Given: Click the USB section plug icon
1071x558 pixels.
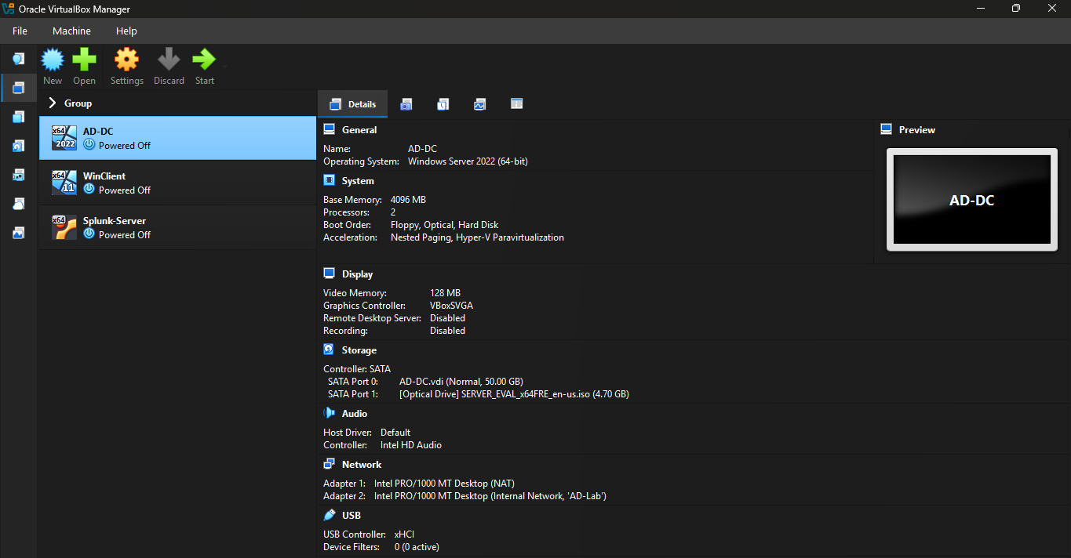Looking at the screenshot, I should pyautogui.click(x=330, y=515).
